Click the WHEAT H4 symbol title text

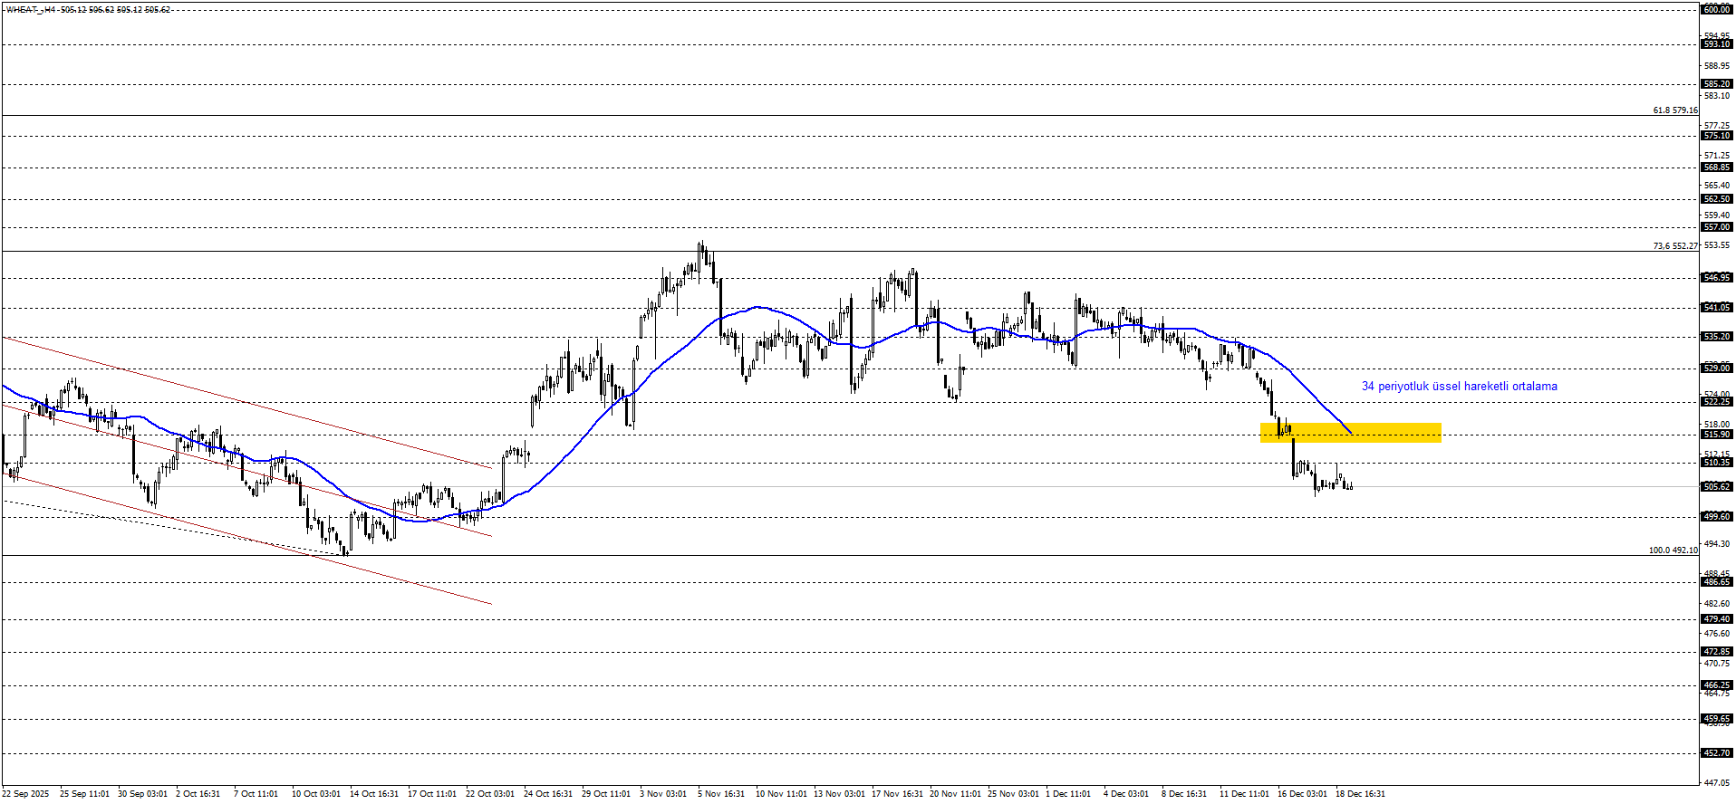point(88,10)
